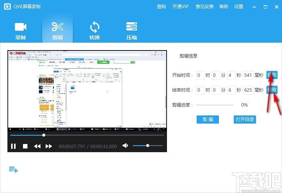Mute the player volume speaker icon

(125, 145)
